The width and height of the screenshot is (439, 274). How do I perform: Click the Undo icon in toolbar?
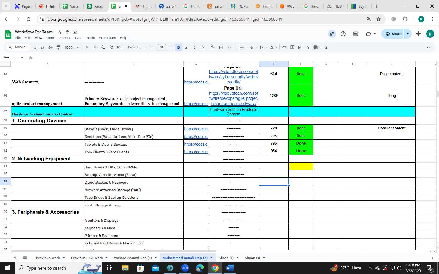click(35, 47)
